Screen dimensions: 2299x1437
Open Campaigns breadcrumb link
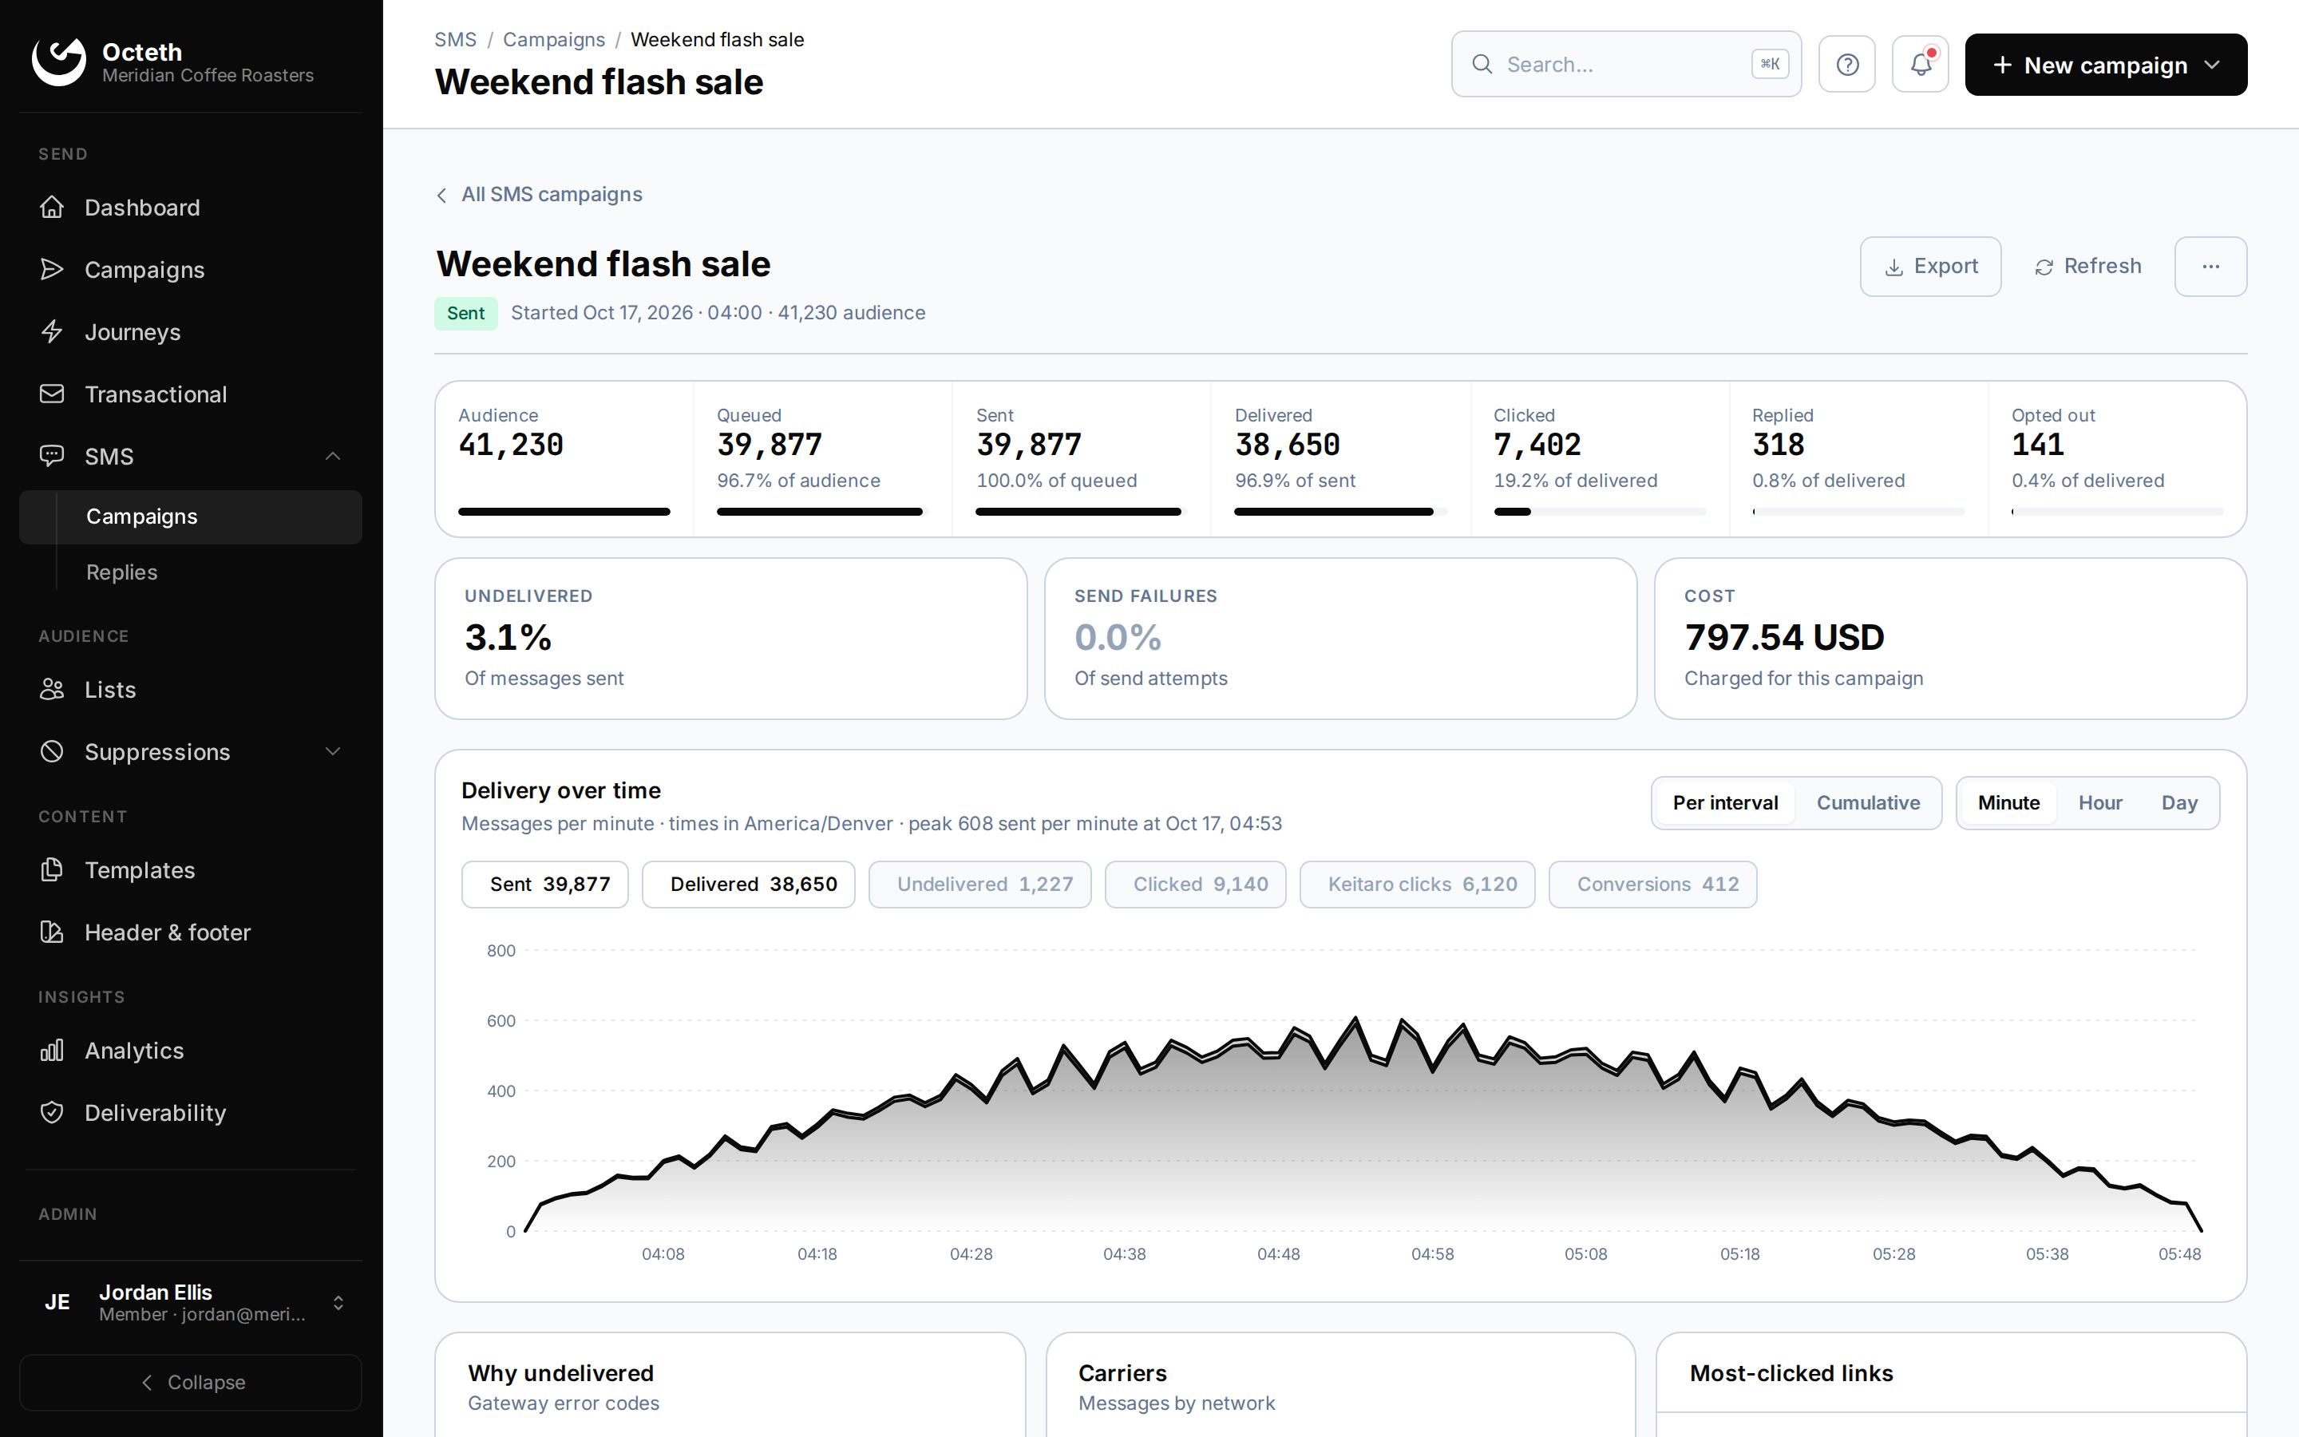tap(554, 40)
